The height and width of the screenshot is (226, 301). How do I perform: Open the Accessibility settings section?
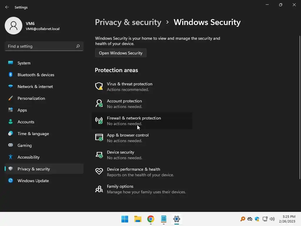tap(29, 157)
